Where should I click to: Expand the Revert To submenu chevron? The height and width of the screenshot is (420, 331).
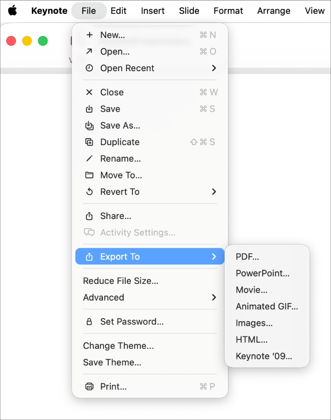[x=214, y=192]
